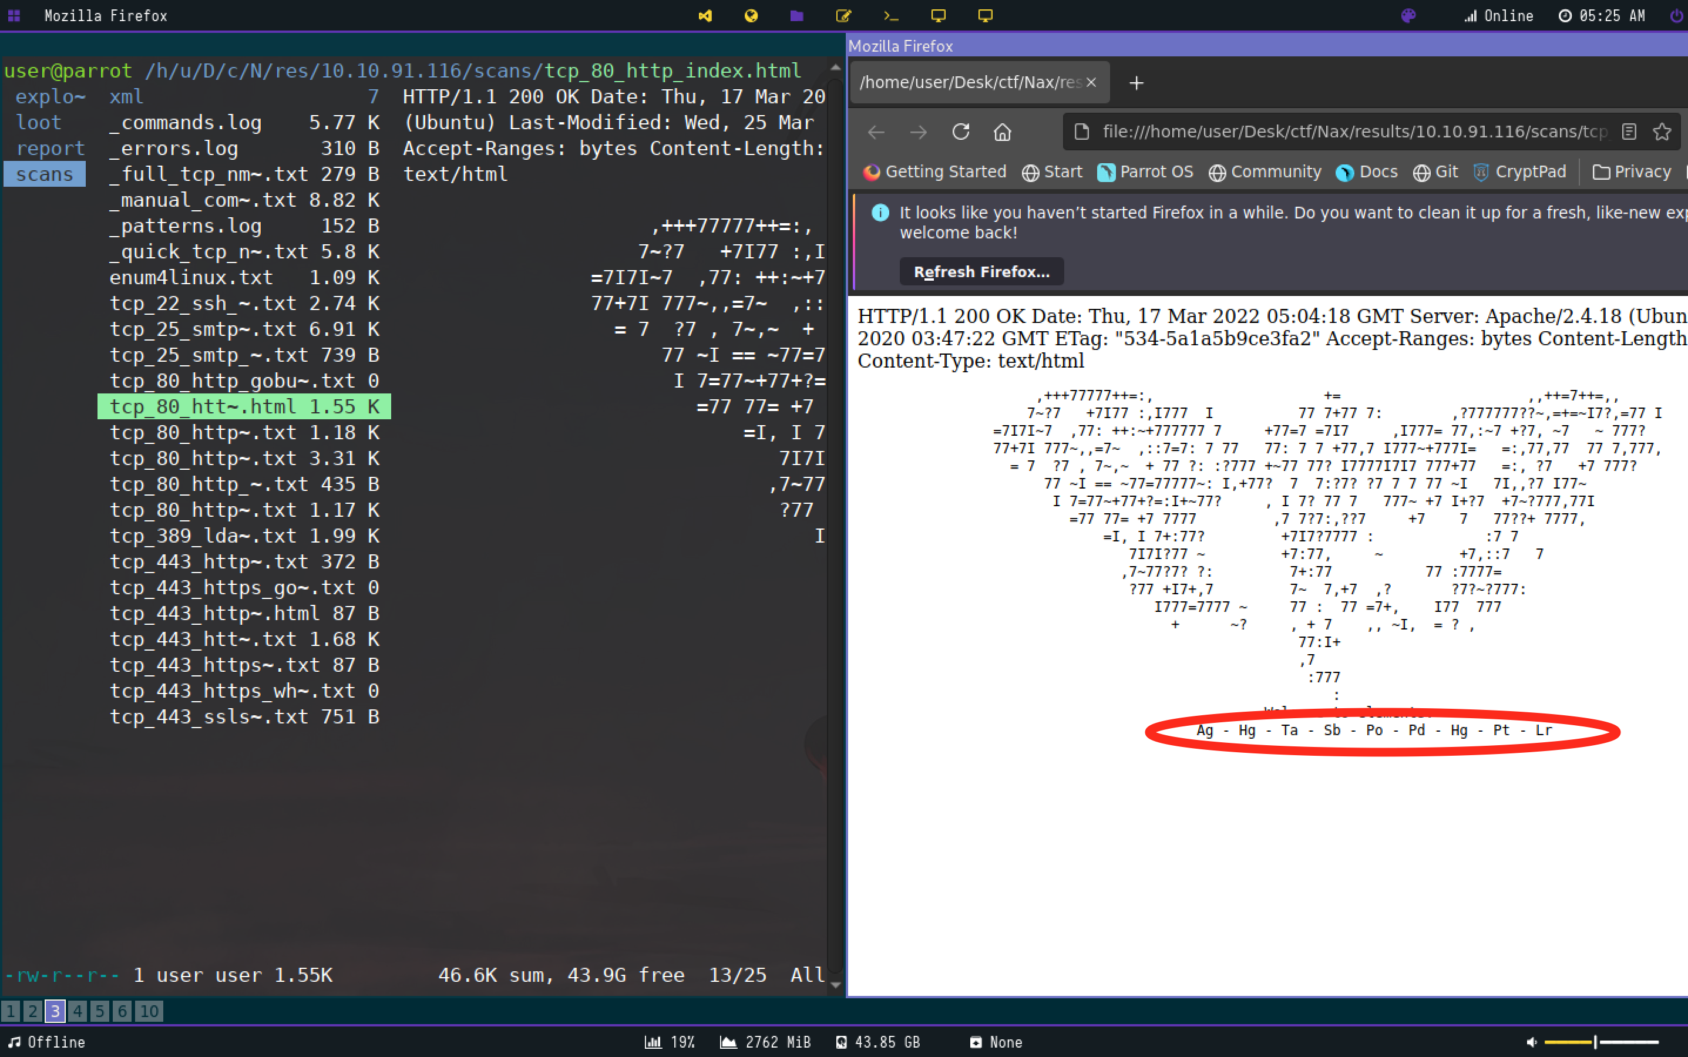
Task: Click the VS Code icon in top panel
Action: 705,15
